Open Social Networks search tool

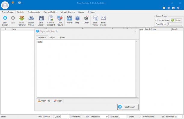[x=22, y=20]
